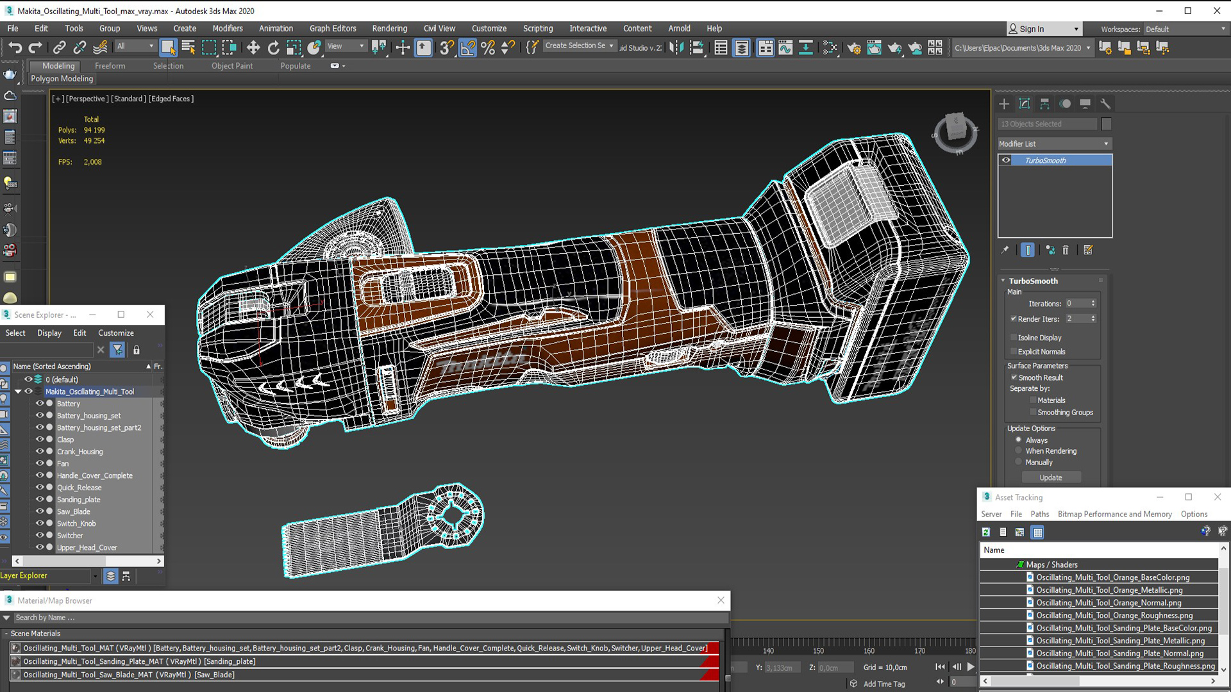Open the Modifiers menu
The width and height of the screenshot is (1231, 692).
[x=228, y=28]
